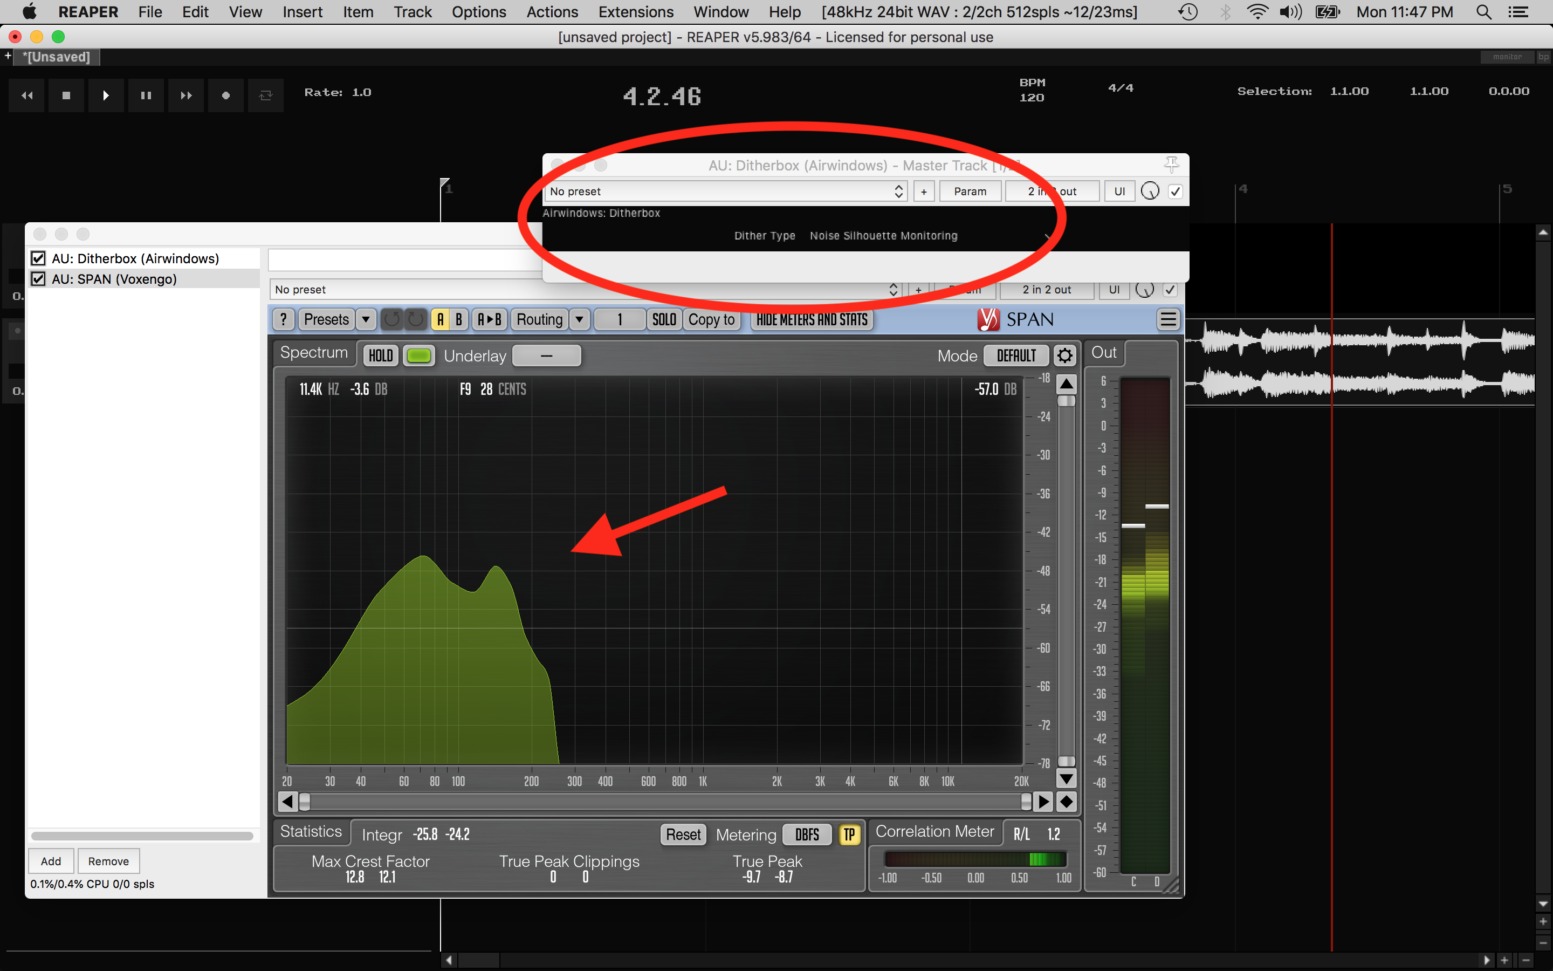Viewport: 1553px width, 971px height.
Task: Expand SPAN Routing arrow menu
Action: 580,319
